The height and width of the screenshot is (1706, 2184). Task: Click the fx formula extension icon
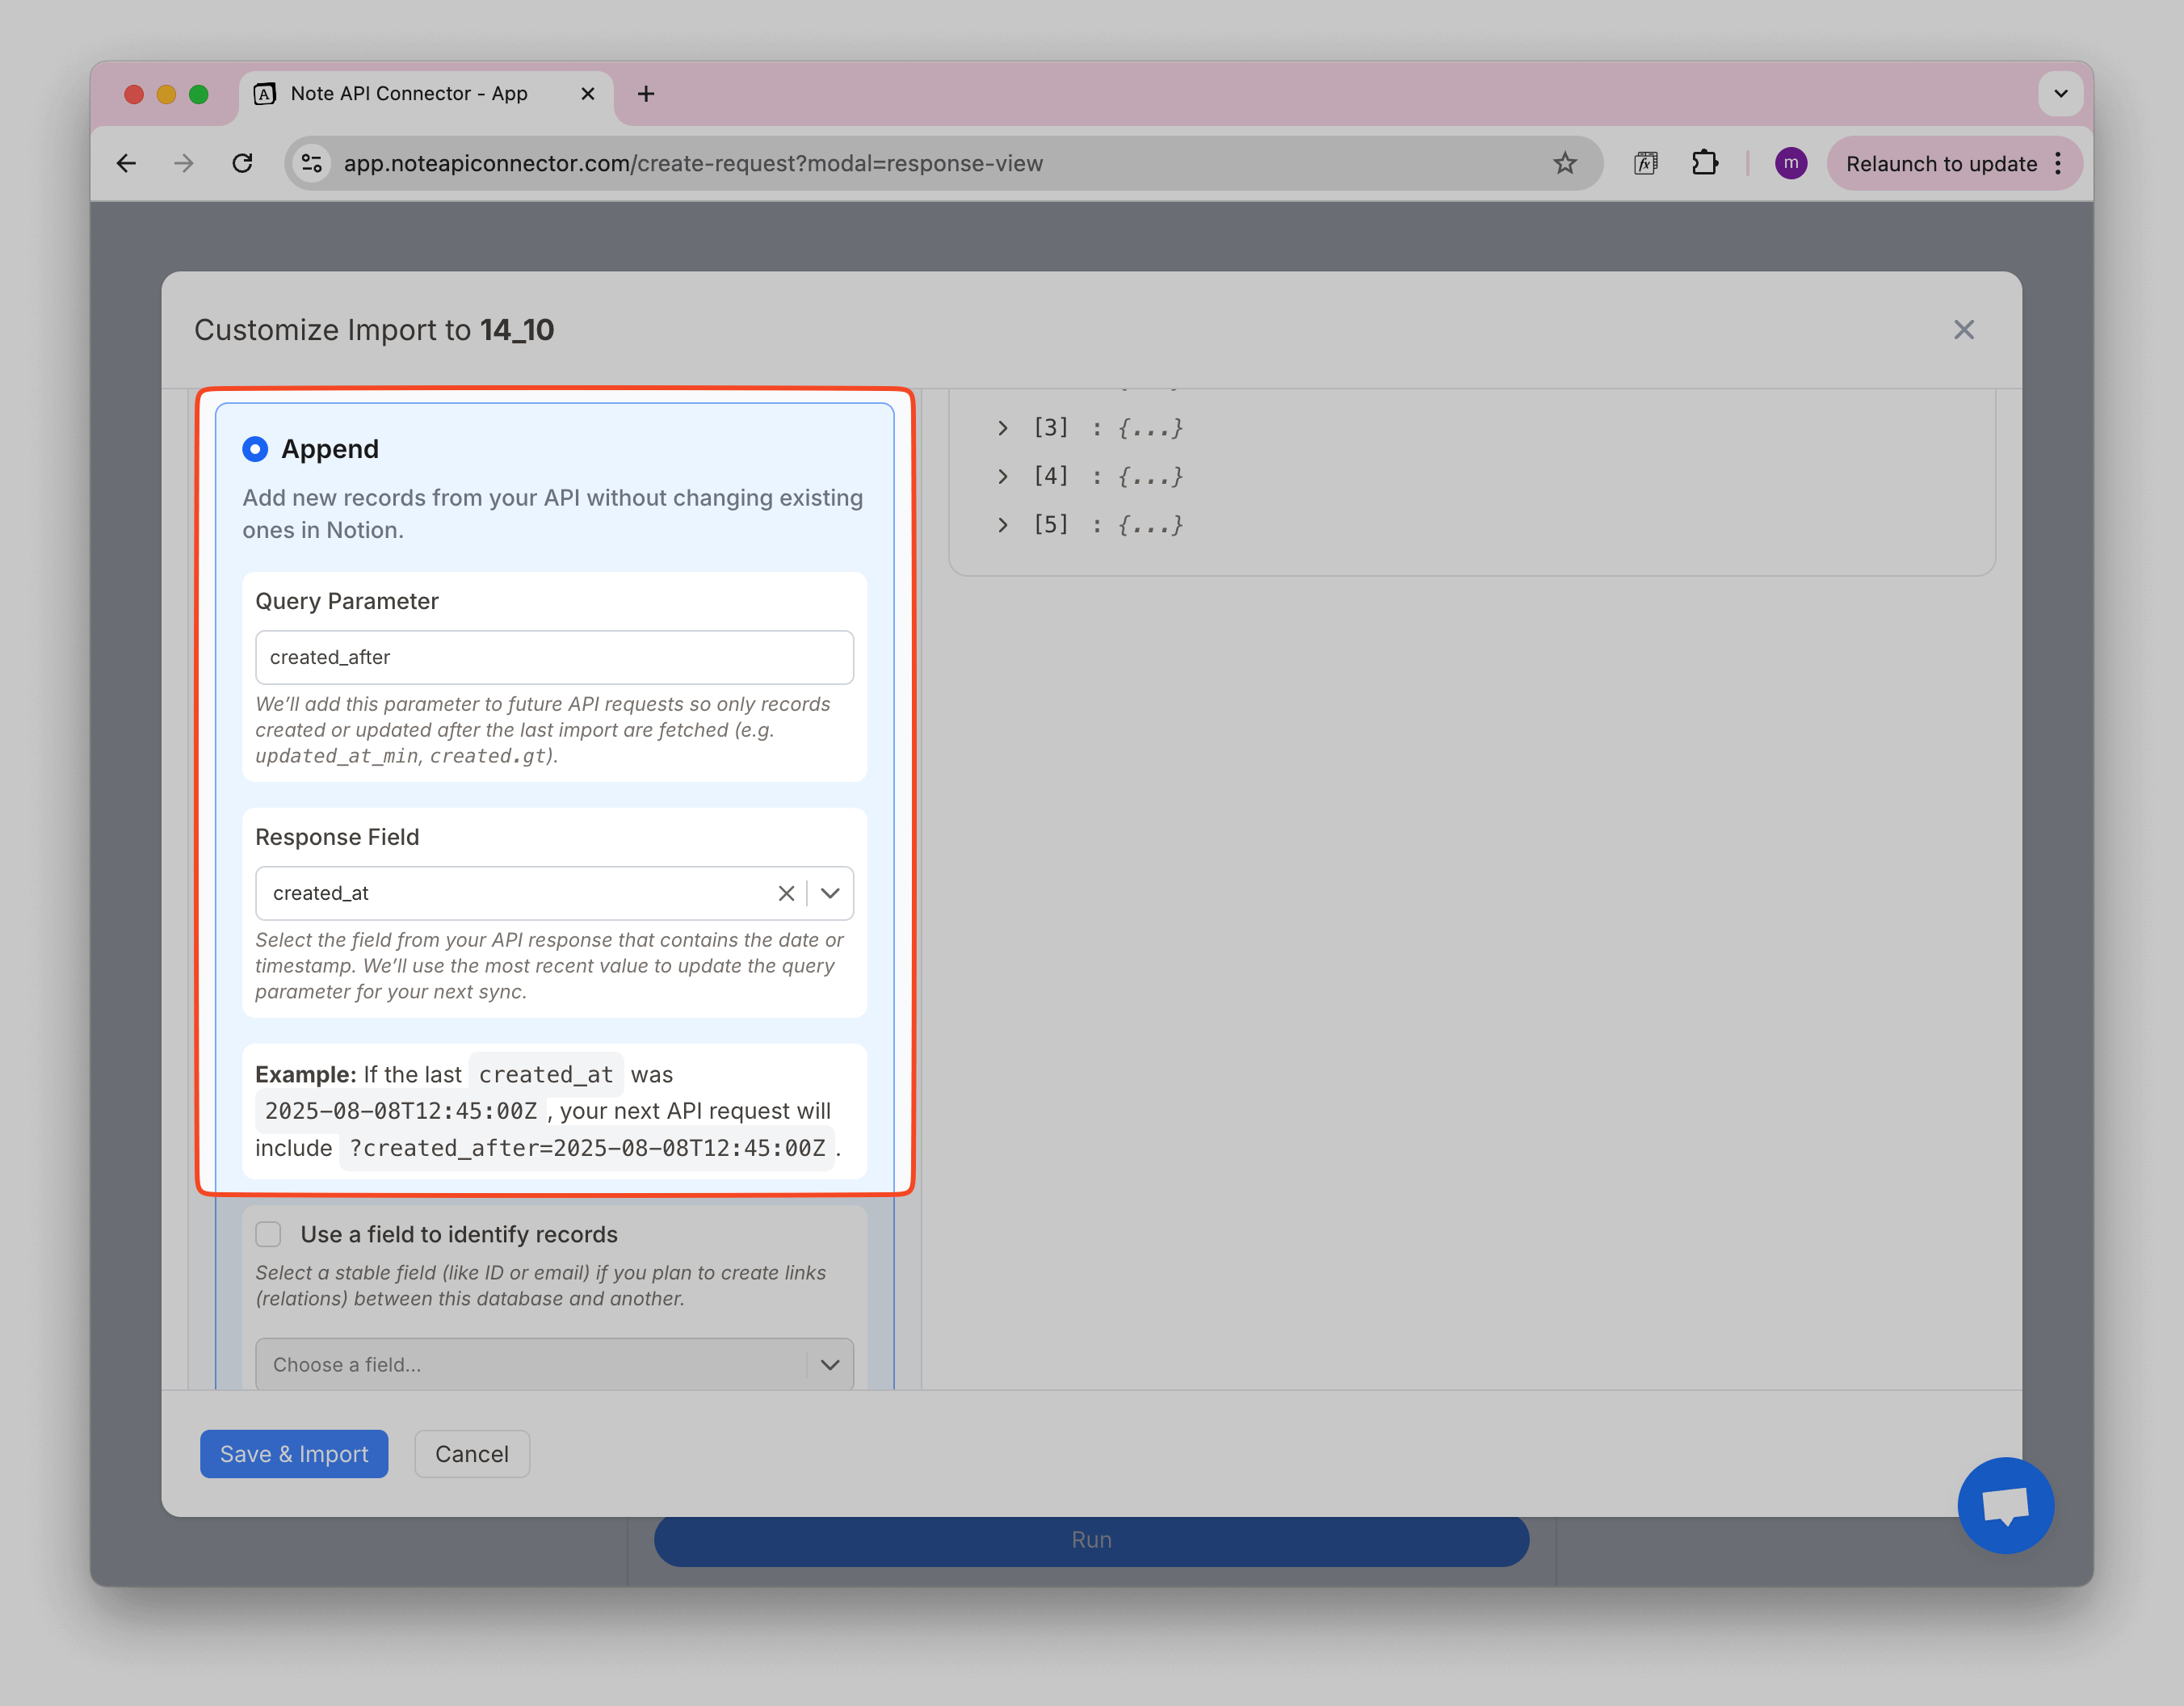[x=1645, y=163]
